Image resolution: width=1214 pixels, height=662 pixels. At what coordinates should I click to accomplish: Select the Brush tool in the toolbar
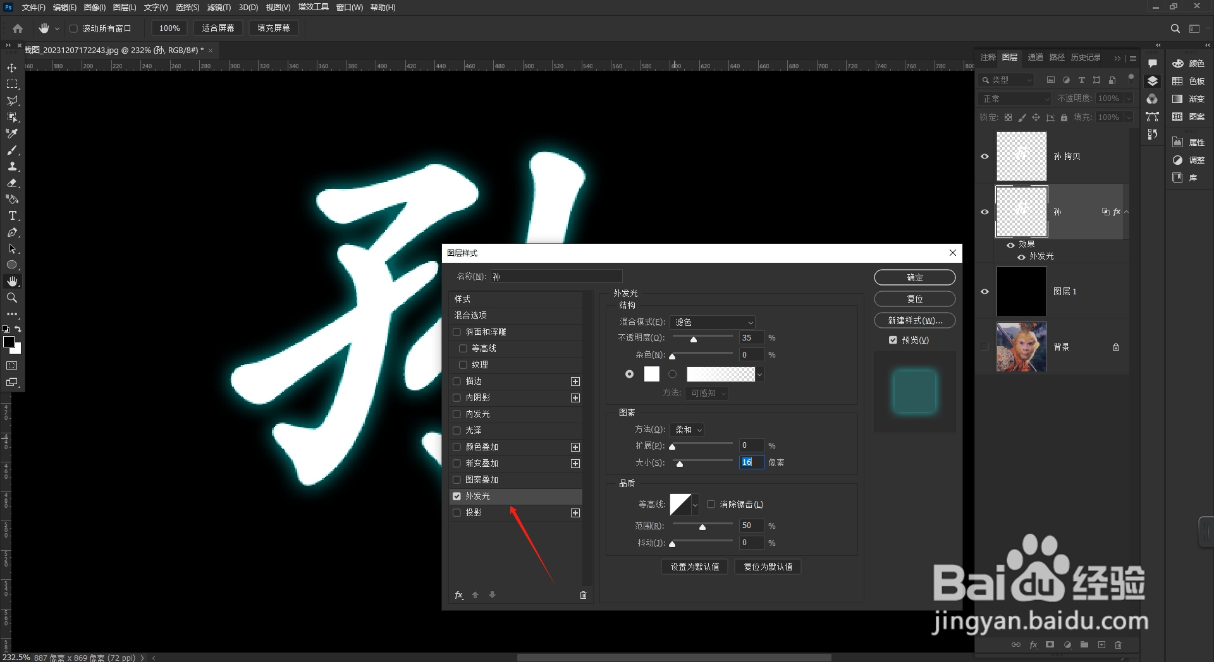point(12,150)
